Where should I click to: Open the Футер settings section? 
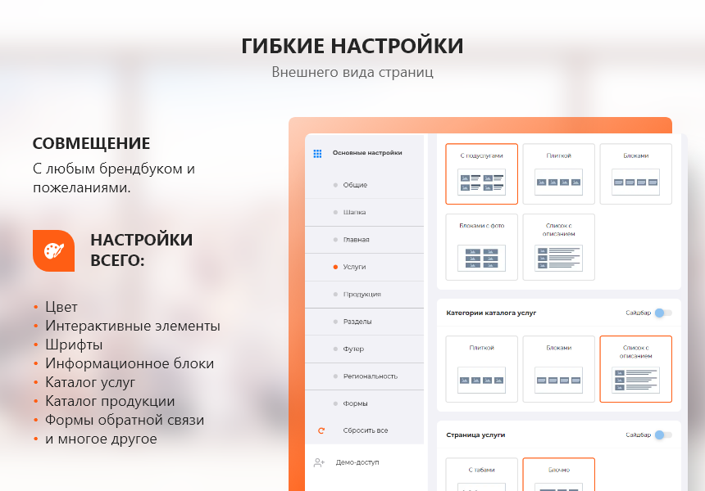353,349
